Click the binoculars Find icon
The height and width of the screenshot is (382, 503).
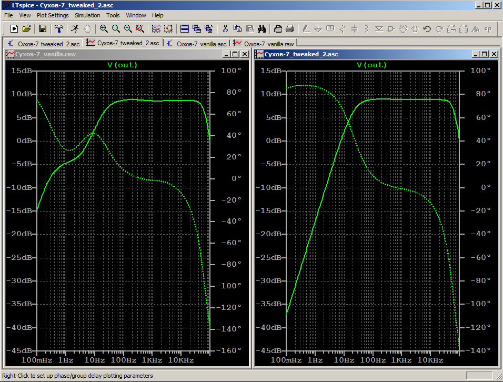coord(262,29)
